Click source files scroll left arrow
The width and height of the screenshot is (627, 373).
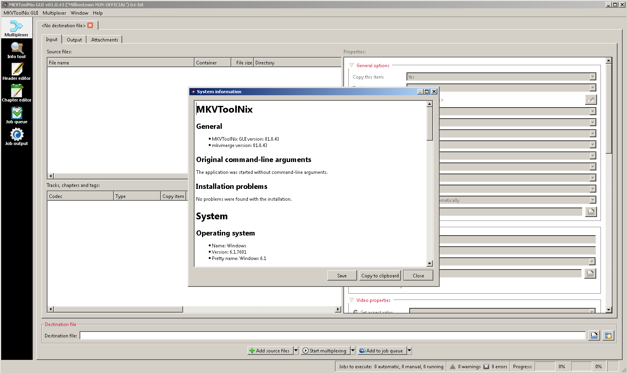click(x=51, y=176)
